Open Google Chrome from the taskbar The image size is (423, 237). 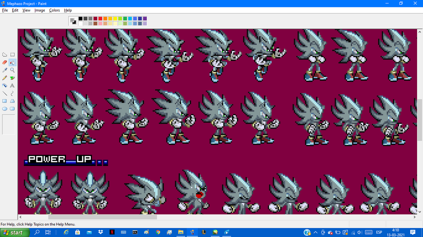[158, 232]
